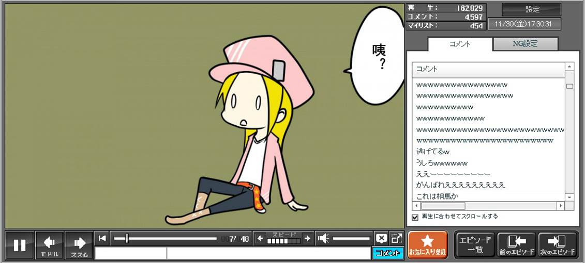Open 設定 settings button

pos(532,9)
